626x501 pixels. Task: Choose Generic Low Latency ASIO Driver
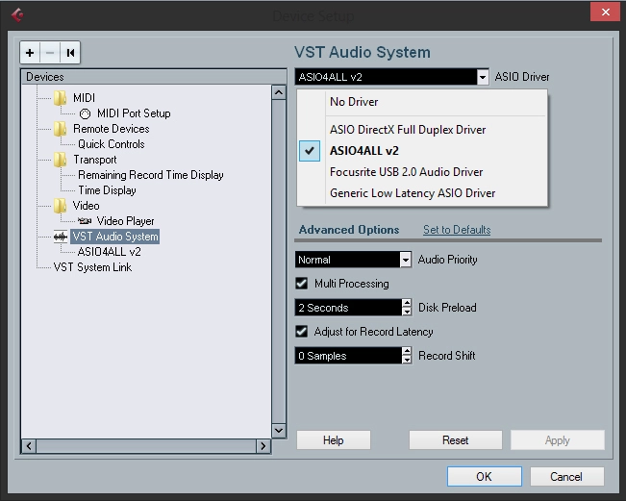coord(422,193)
